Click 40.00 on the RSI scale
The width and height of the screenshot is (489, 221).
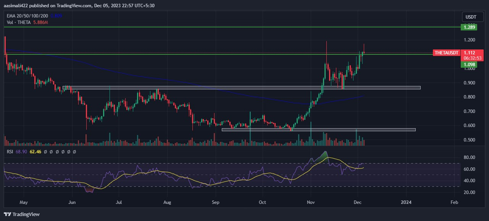pos(469,181)
